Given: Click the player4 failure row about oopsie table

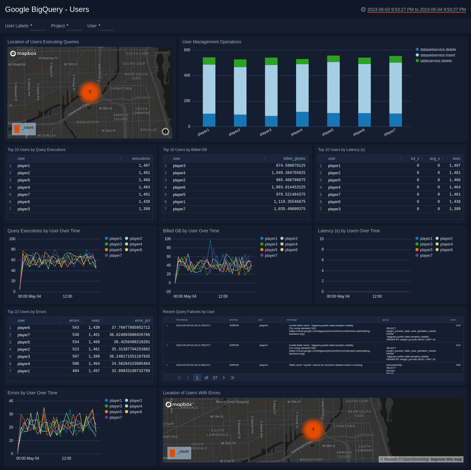Looking at the screenshot, I should click(313, 368).
